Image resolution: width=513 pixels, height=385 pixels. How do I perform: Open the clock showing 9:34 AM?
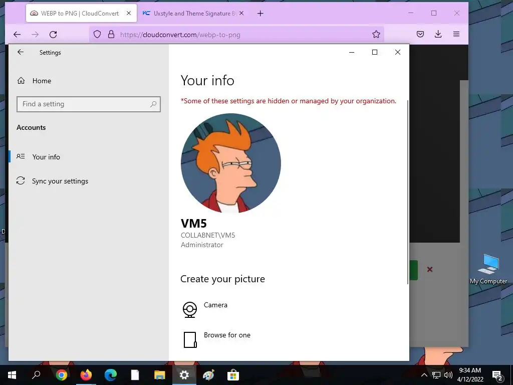pos(470,375)
